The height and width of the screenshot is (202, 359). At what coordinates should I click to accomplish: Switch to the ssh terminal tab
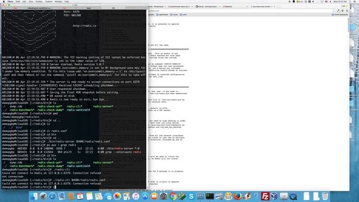[x=113, y=8]
